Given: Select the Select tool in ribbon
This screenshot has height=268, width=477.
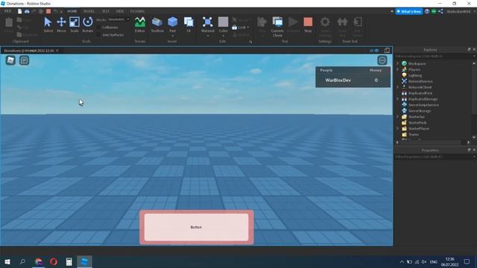Looking at the screenshot, I should (x=48, y=25).
